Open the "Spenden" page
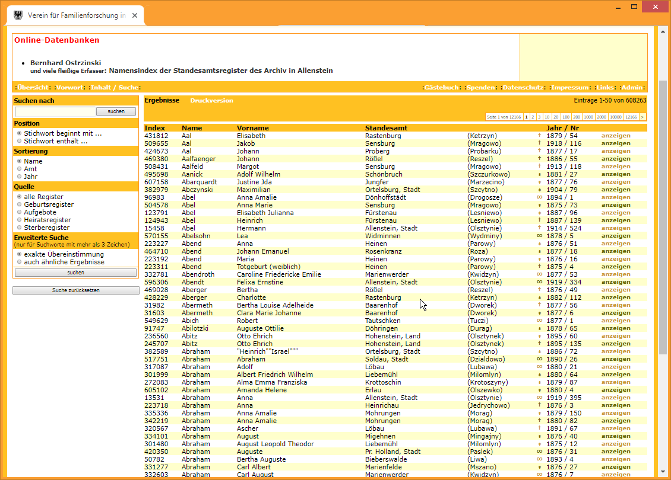 (x=480, y=87)
